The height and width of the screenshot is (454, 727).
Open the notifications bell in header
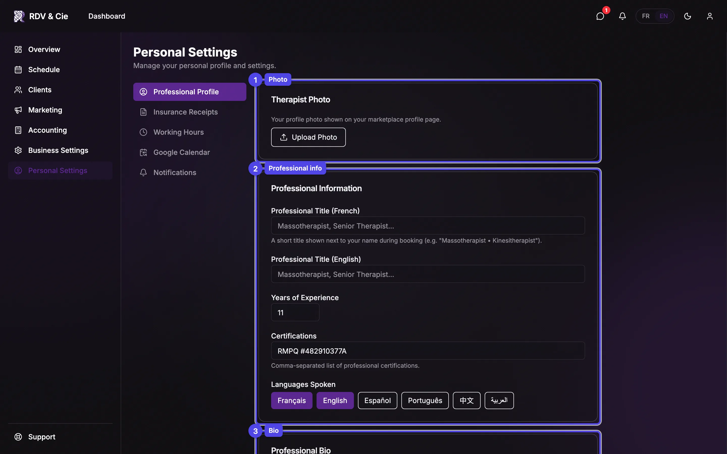(622, 16)
